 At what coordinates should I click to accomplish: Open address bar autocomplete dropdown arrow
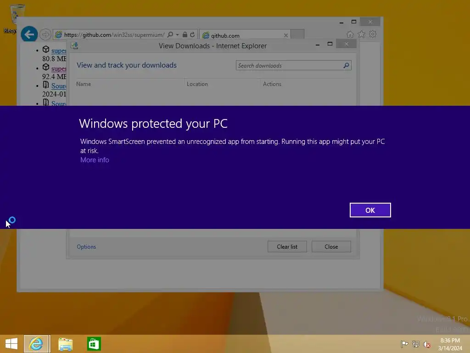coord(178,35)
